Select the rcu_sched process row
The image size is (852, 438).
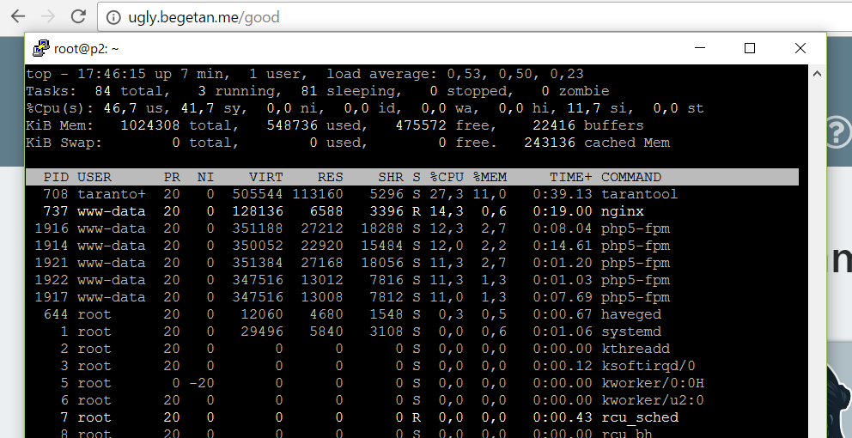(x=412, y=418)
